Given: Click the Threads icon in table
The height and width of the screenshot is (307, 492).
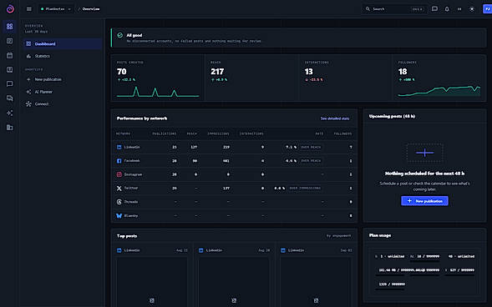Looking at the screenshot, I should [119, 202].
